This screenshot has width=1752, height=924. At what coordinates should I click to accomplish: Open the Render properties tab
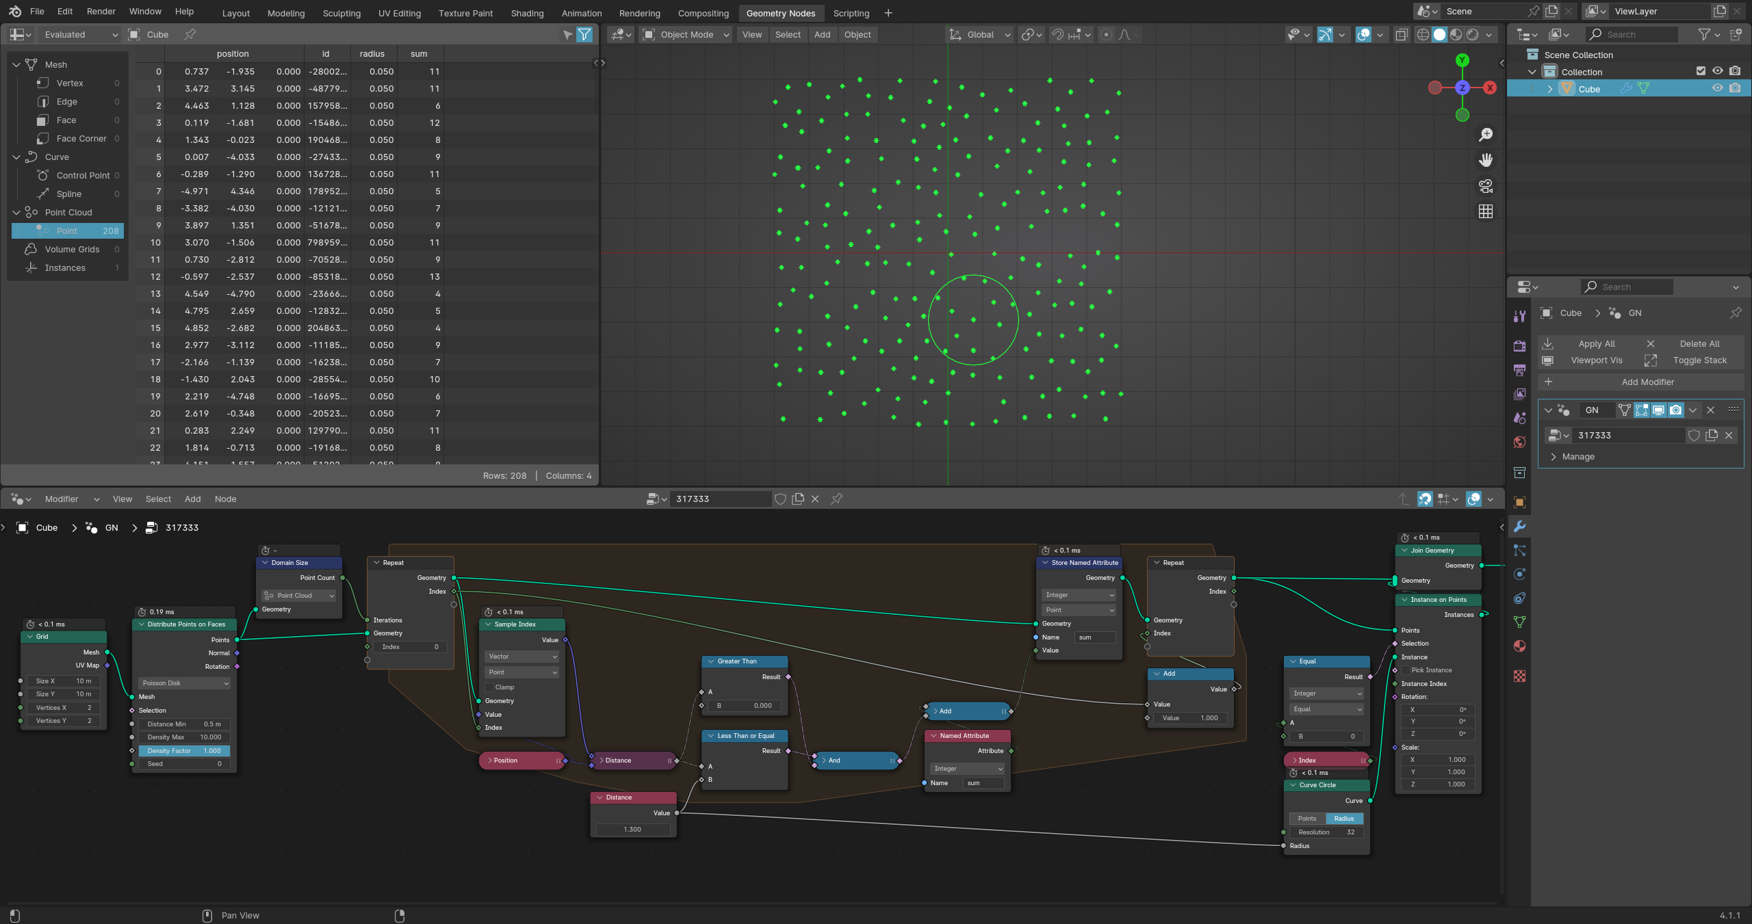click(1519, 346)
